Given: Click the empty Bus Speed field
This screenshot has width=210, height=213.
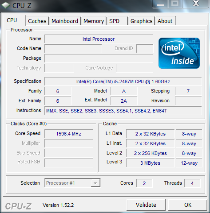Looking at the screenshot, I should 69,153.
